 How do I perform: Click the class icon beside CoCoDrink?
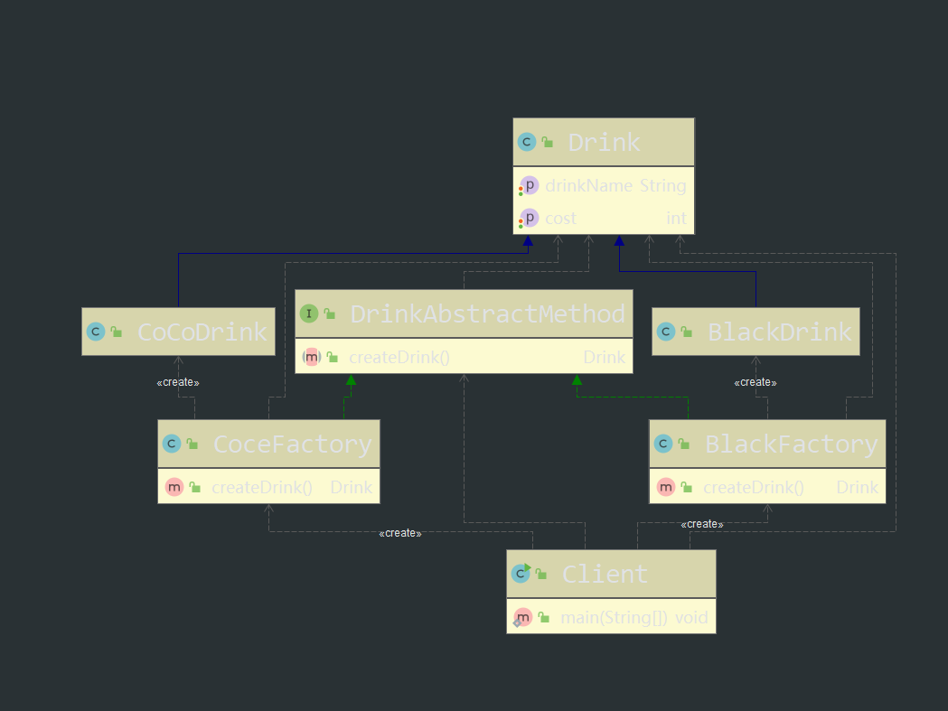coord(96,332)
